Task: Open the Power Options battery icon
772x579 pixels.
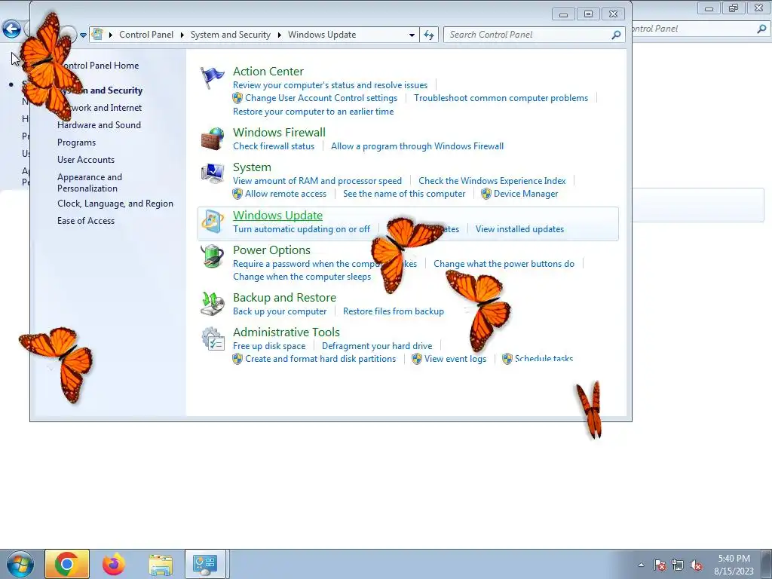Action: point(213,256)
